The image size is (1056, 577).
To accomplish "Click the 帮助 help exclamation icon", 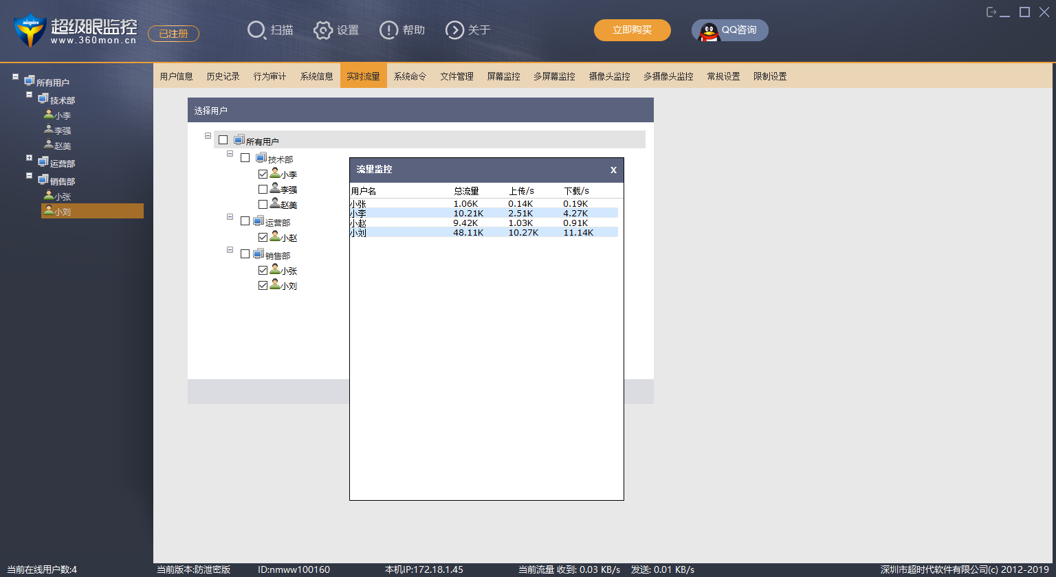I will [388, 30].
